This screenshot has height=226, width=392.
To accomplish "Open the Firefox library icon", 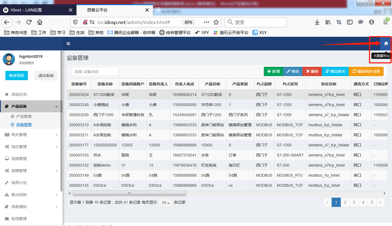I will 328,22.
